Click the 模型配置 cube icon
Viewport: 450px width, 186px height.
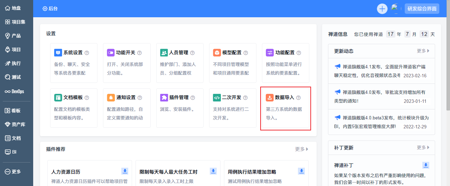[217, 53]
